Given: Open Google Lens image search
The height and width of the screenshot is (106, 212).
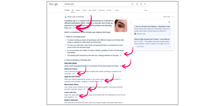Looking at the screenshot, I should 141,4.
